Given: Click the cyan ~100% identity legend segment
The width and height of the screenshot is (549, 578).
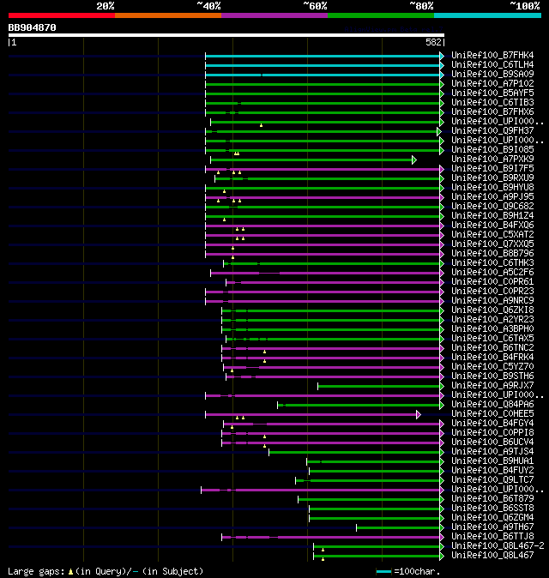Looking at the screenshot, I should click(x=488, y=15).
